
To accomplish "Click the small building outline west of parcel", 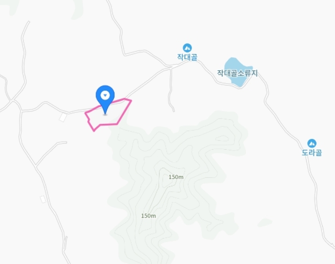I will pyautogui.click(x=63, y=118).
